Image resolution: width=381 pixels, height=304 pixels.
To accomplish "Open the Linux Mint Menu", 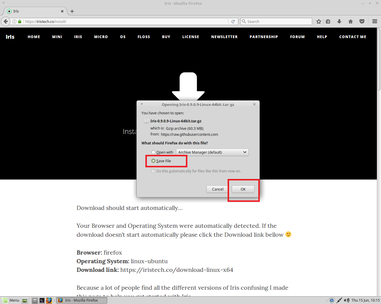I will point(11,300).
